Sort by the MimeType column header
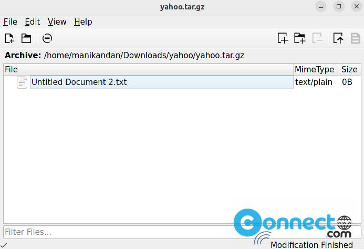This screenshot has width=364, height=249. coord(317,70)
